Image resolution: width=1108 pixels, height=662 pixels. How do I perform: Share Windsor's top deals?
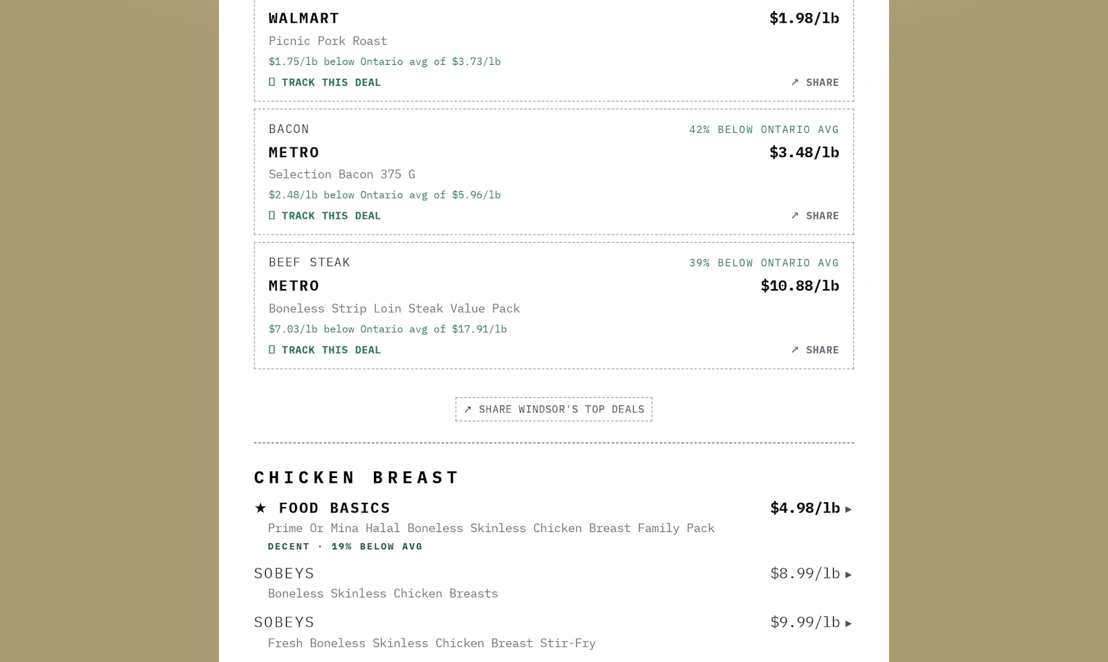(x=554, y=410)
